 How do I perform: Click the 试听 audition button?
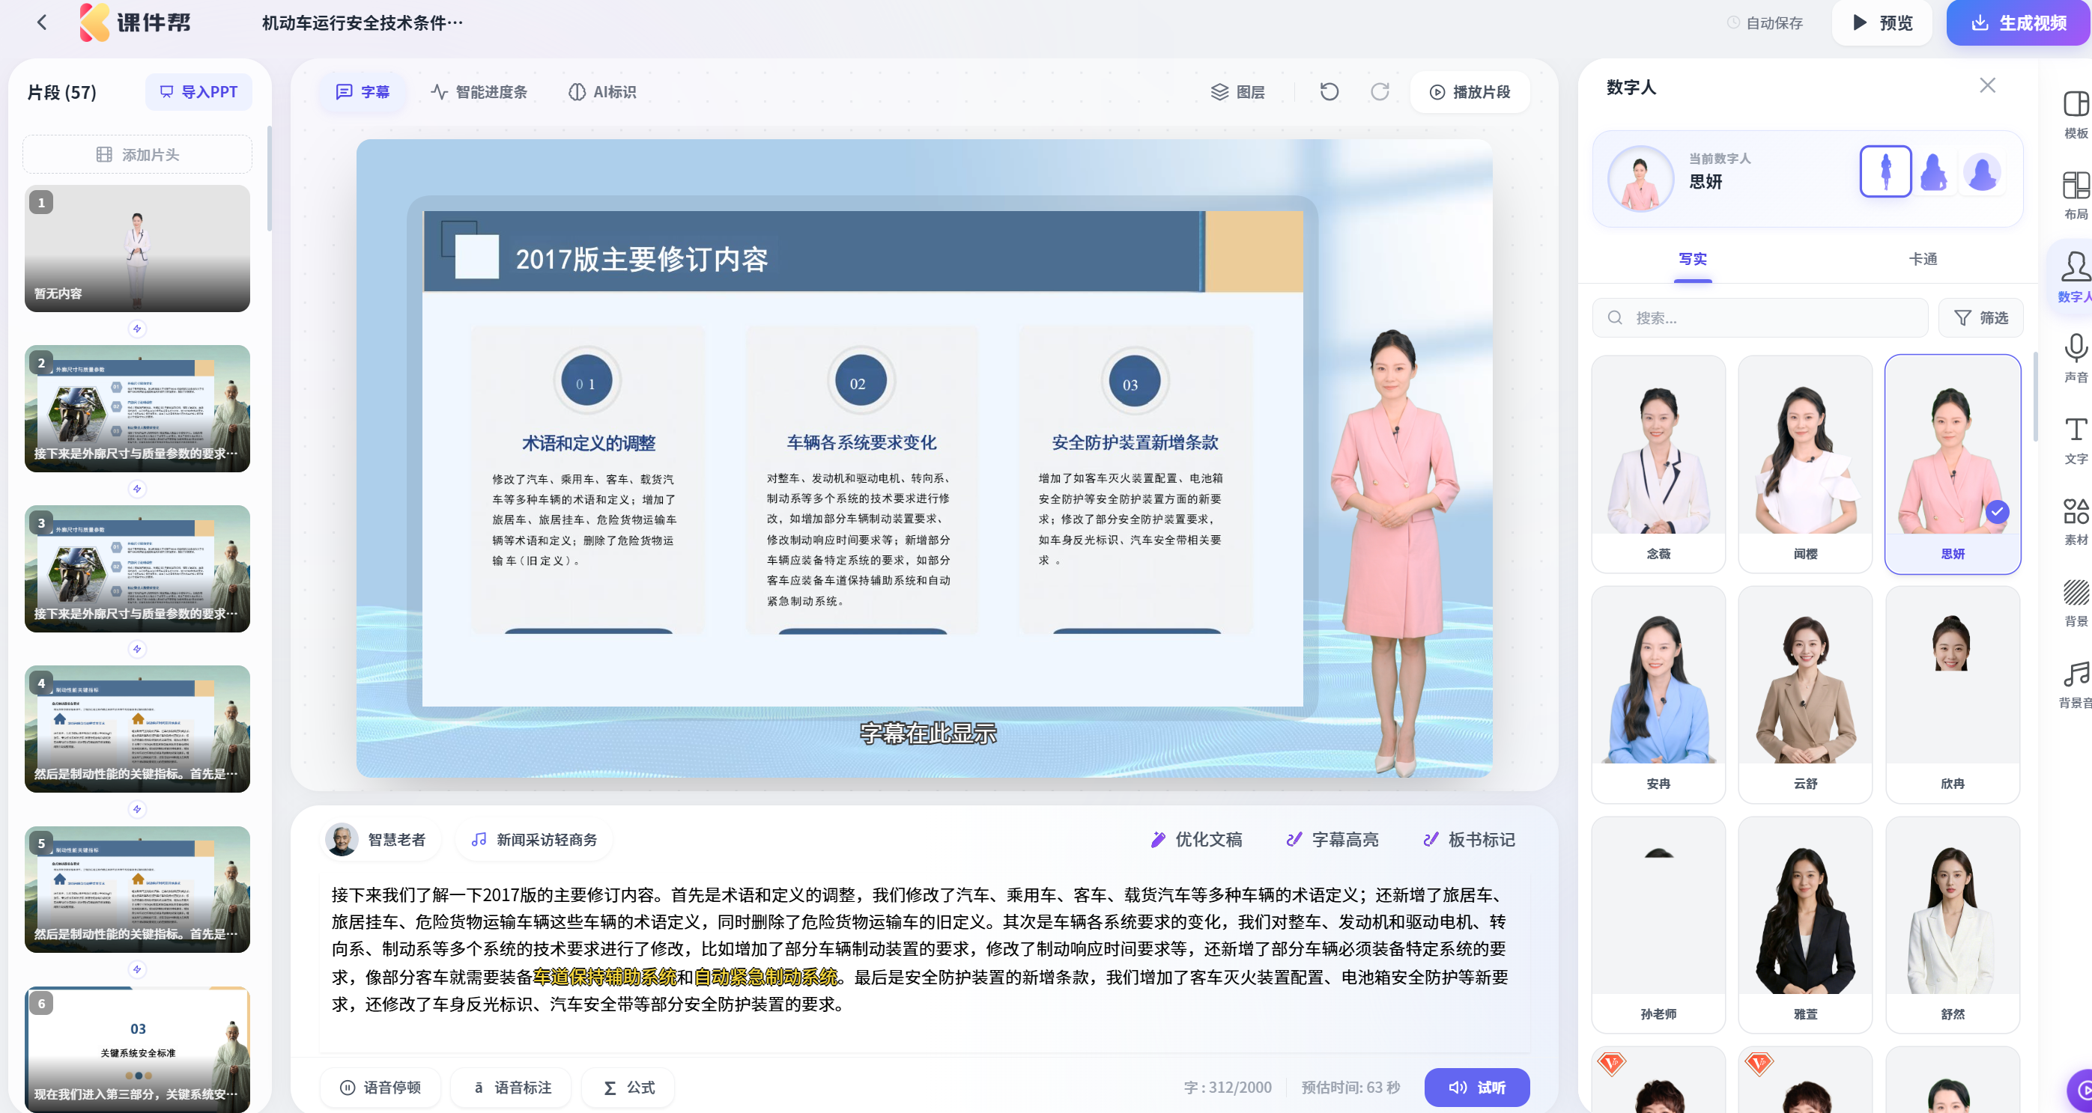(x=1476, y=1087)
